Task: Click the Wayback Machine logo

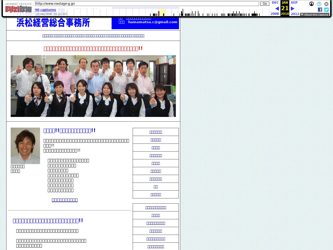Action: tap(18, 9)
